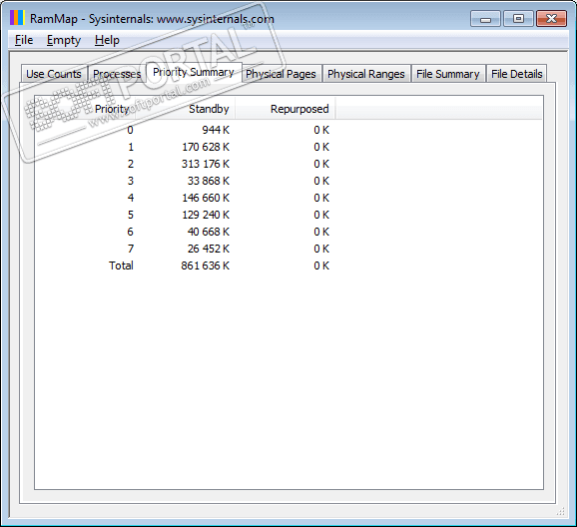Select the 944 K standby value
Screen dimensions: 577x527
pos(216,130)
